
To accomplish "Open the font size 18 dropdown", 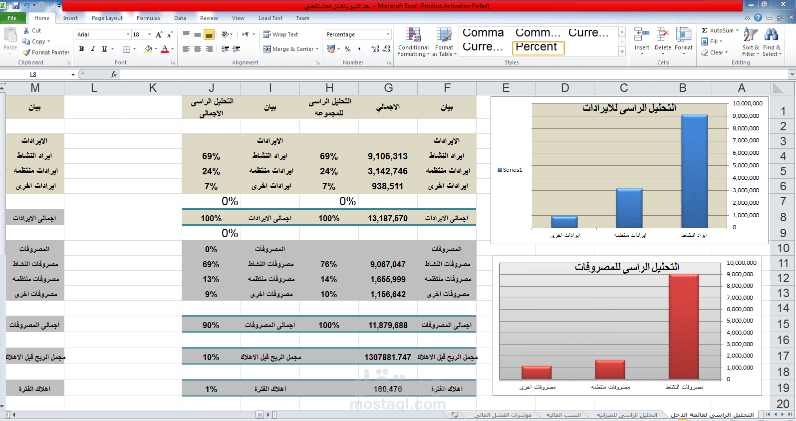I will 150,34.
